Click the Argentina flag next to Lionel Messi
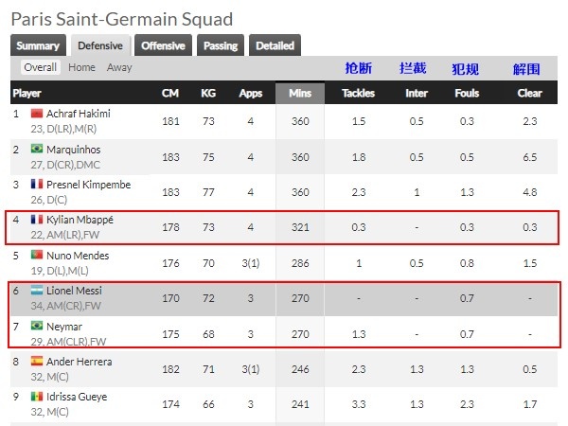 (37, 291)
